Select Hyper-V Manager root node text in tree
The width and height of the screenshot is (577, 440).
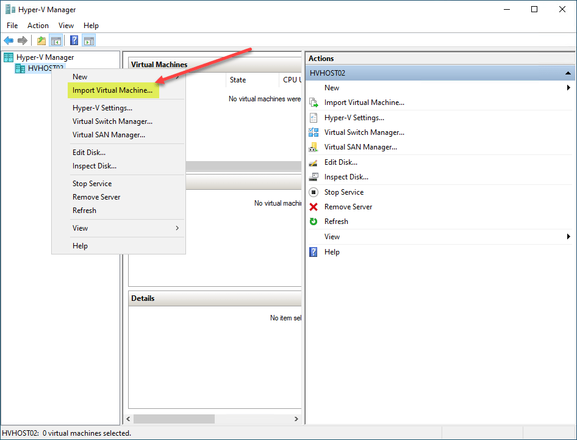45,57
